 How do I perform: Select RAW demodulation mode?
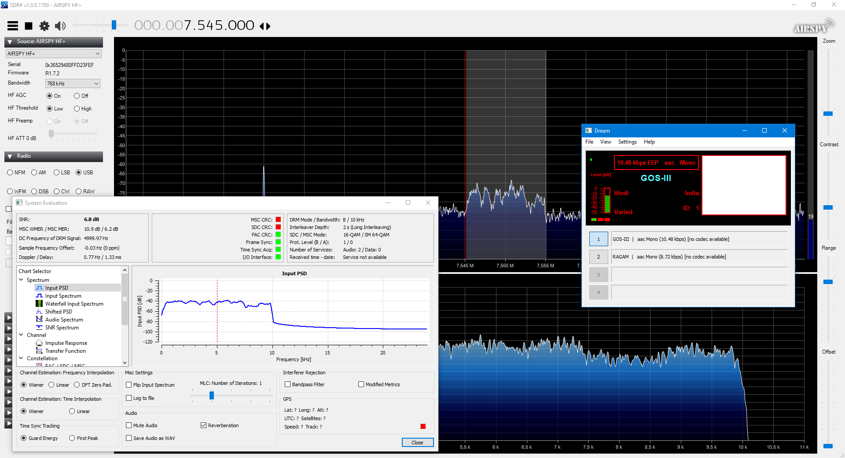coord(79,192)
